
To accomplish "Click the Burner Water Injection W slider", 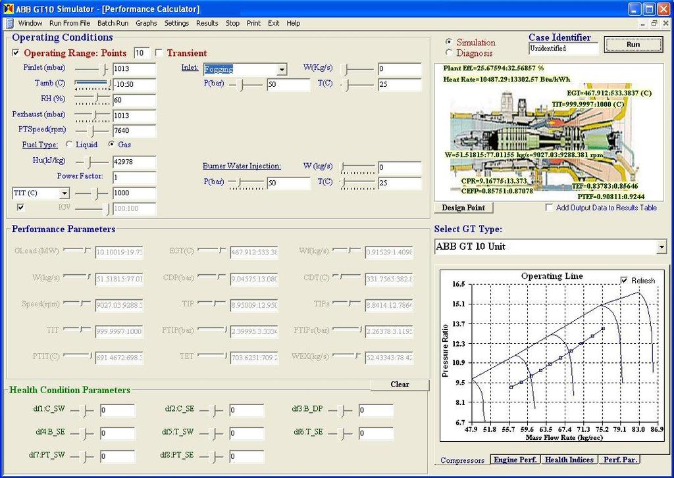I will [357, 168].
